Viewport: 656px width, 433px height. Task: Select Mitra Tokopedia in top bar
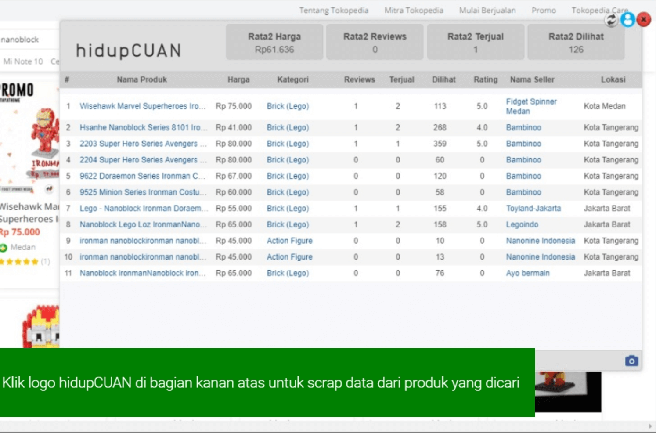414,10
